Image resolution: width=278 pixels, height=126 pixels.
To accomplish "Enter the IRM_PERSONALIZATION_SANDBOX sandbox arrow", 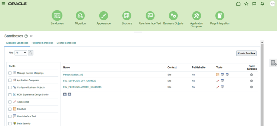I will tap(251, 87).
